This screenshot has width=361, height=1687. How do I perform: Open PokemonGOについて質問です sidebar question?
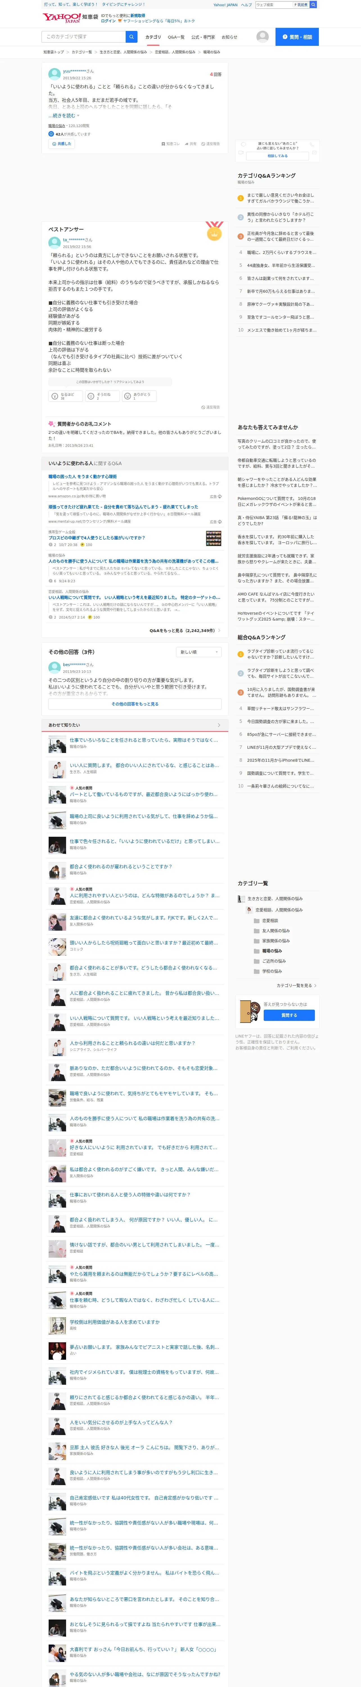tap(276, 502)
